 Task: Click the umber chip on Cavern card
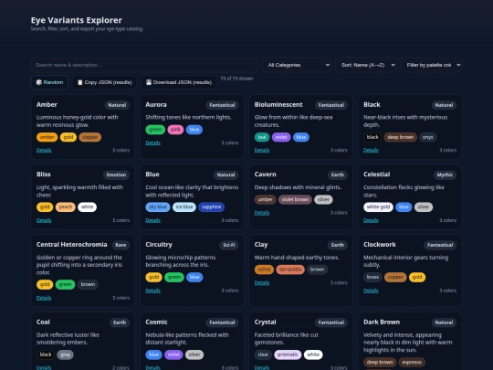(x=266, y=199)
